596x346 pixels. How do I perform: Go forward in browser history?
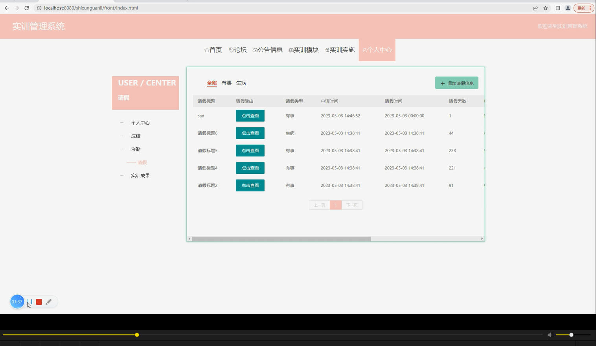point(17,8)
